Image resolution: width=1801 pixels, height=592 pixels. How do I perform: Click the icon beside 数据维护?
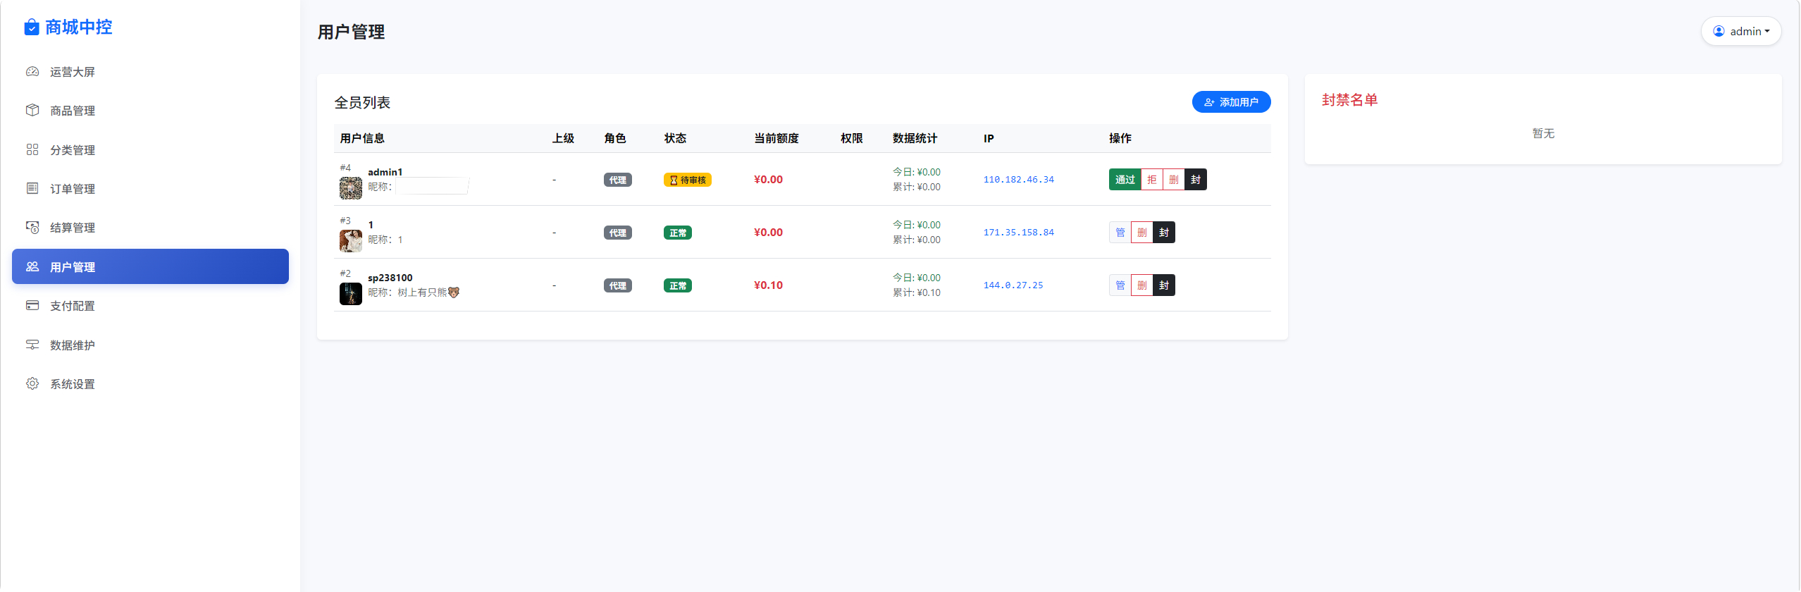(32, 345)
